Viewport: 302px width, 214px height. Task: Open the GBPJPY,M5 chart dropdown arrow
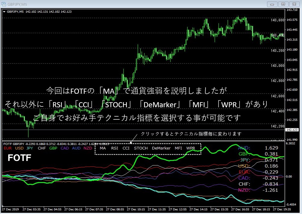pos(4,12)
